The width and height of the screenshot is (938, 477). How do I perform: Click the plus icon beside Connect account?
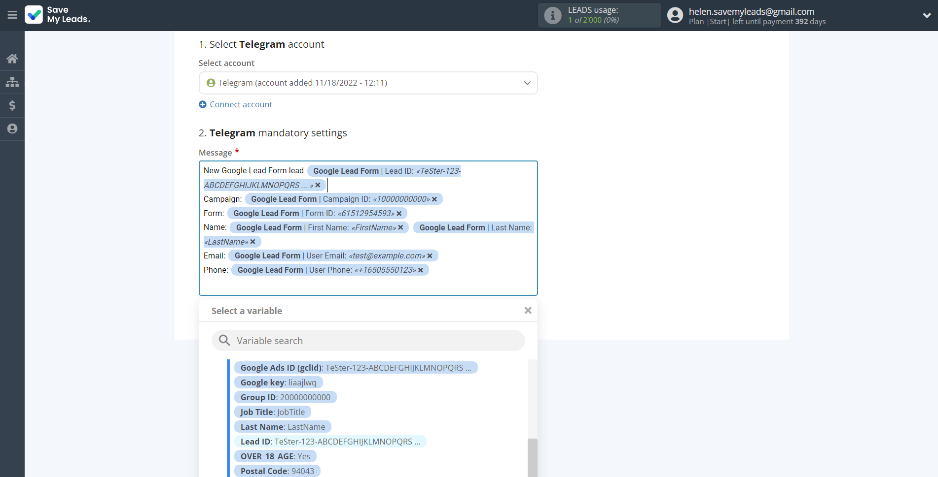click(x=203, y=104)
